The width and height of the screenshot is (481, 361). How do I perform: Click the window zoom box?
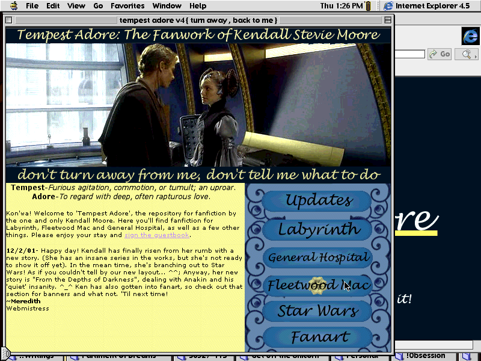385,20
